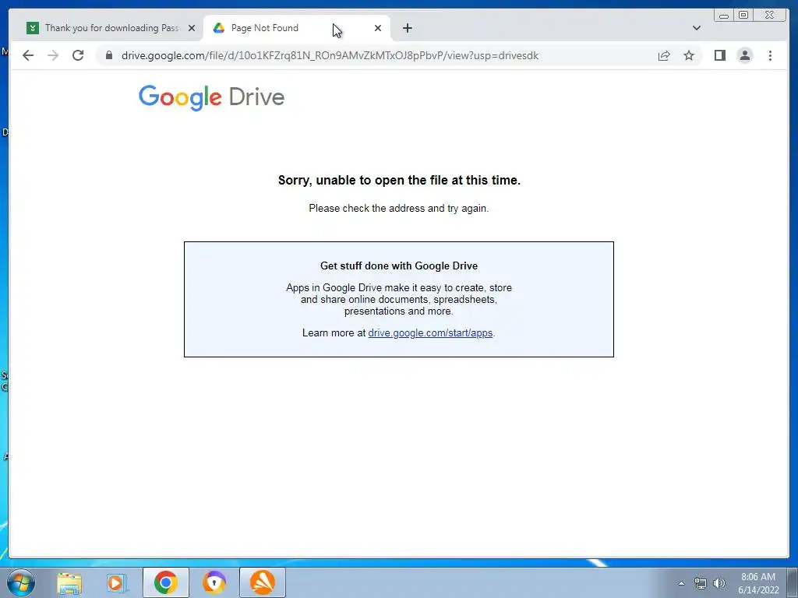The width and height of the screenshot is (798, 598).
Task: Go back using the browser back arrow
Action: [28, 55]
